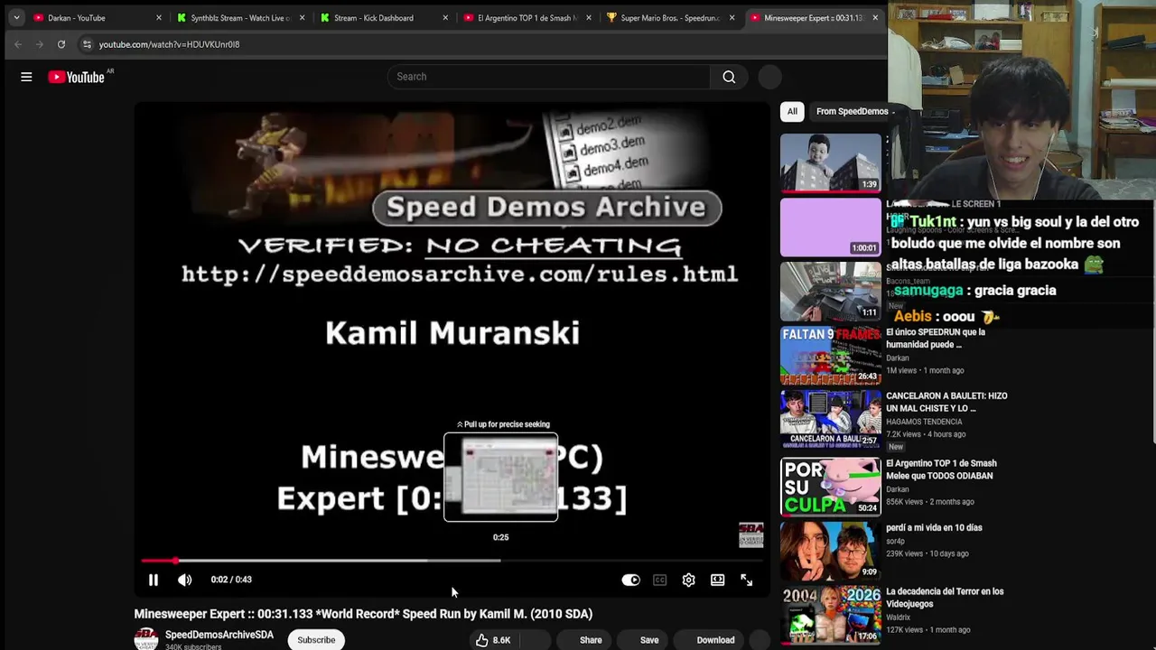1156x650 pixels.
Task: Close the Stream - Kick Dashboard tab
Action: coord(445,17)
